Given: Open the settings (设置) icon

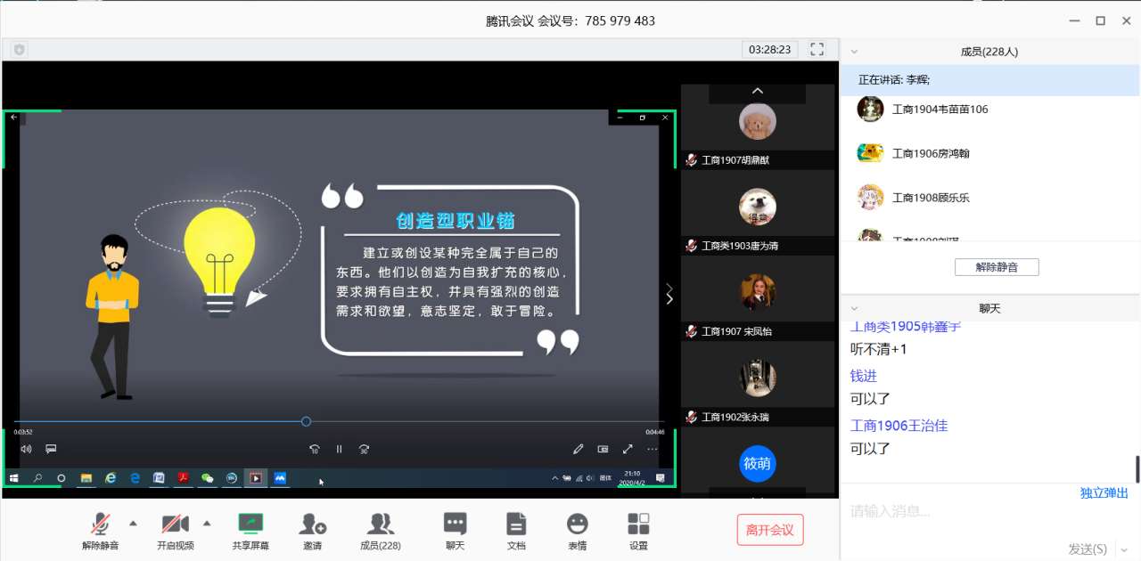Looking at the screenshot, I should [x=638, y=524].
